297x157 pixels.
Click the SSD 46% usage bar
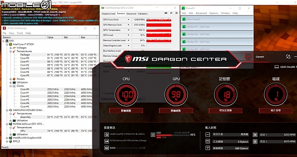173,135
